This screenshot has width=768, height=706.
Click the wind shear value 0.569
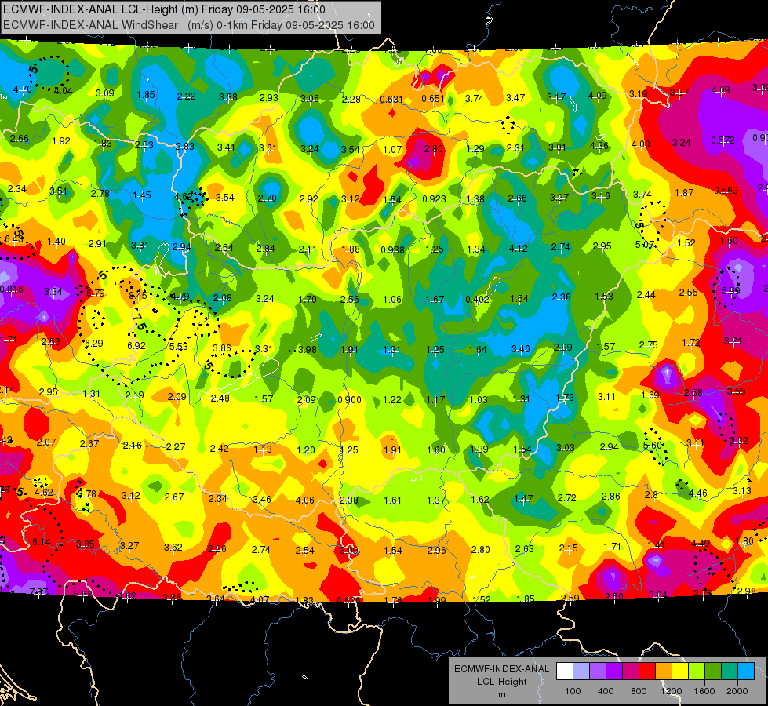click(x=726, y=190)
